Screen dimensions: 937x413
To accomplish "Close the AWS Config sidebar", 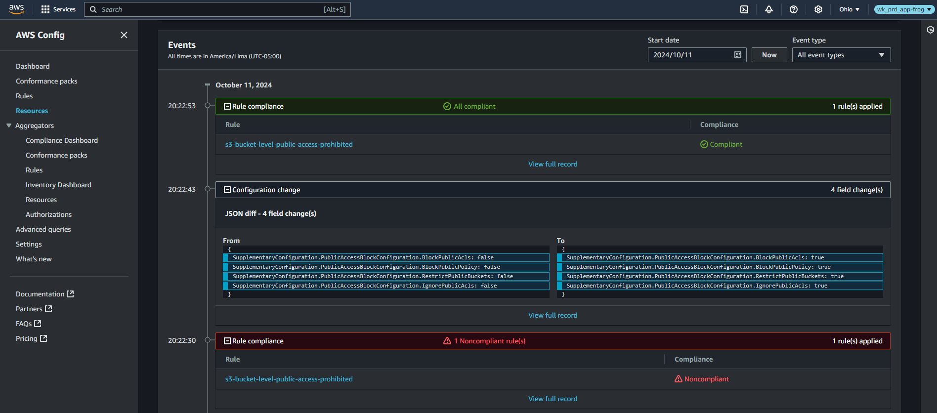I will 124,35.
